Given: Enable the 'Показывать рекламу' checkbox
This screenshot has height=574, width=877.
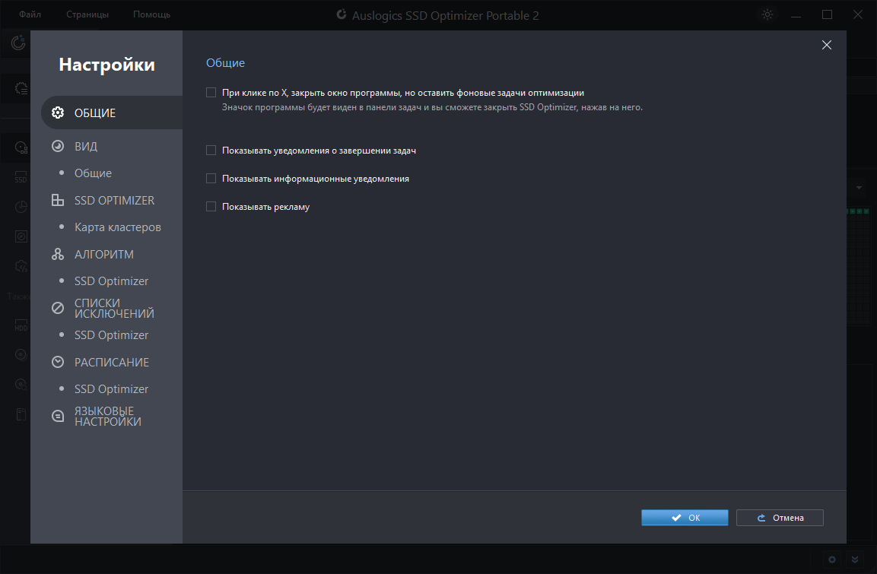Looking at the screenshot, I should (211, 207).
